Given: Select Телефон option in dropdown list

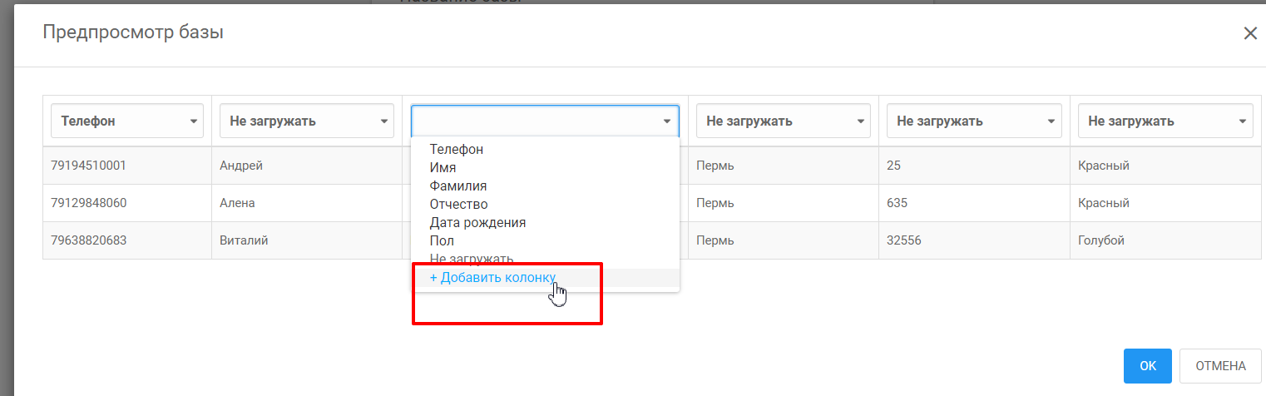Looking at the screenshot, I should [x=546, y=150].
